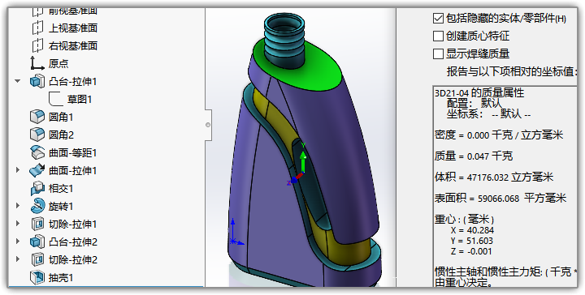
Task: Expand the 切除-拉伸1 feature node
Action: [x=18, y=224]
